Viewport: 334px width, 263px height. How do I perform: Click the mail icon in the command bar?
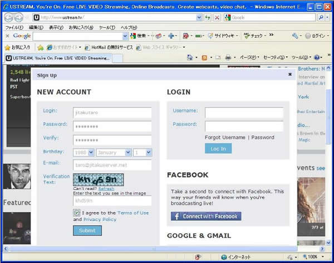click(218, 57)
